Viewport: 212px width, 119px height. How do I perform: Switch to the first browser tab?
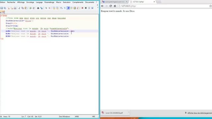[x=115, y=2]
